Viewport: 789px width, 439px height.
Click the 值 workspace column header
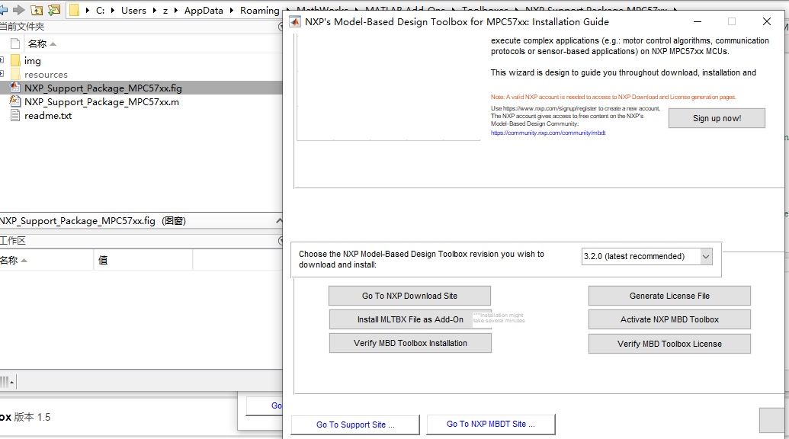click(x=103, y=260)
